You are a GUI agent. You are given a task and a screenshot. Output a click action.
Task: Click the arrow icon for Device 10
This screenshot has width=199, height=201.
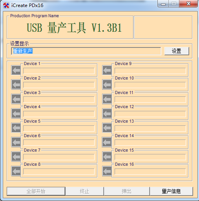pos(107,84)
